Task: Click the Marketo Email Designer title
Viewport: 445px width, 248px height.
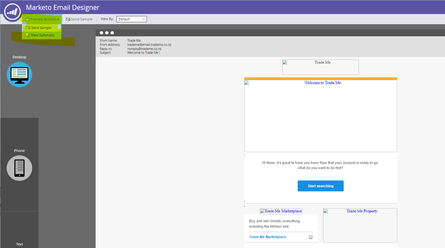Action: point(63,8)
